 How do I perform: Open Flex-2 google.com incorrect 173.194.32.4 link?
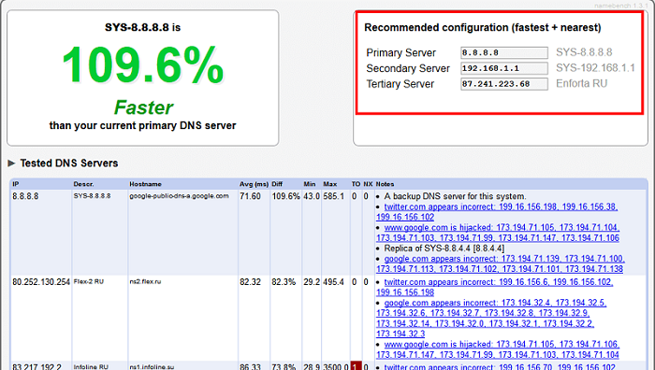click(491, 319)
